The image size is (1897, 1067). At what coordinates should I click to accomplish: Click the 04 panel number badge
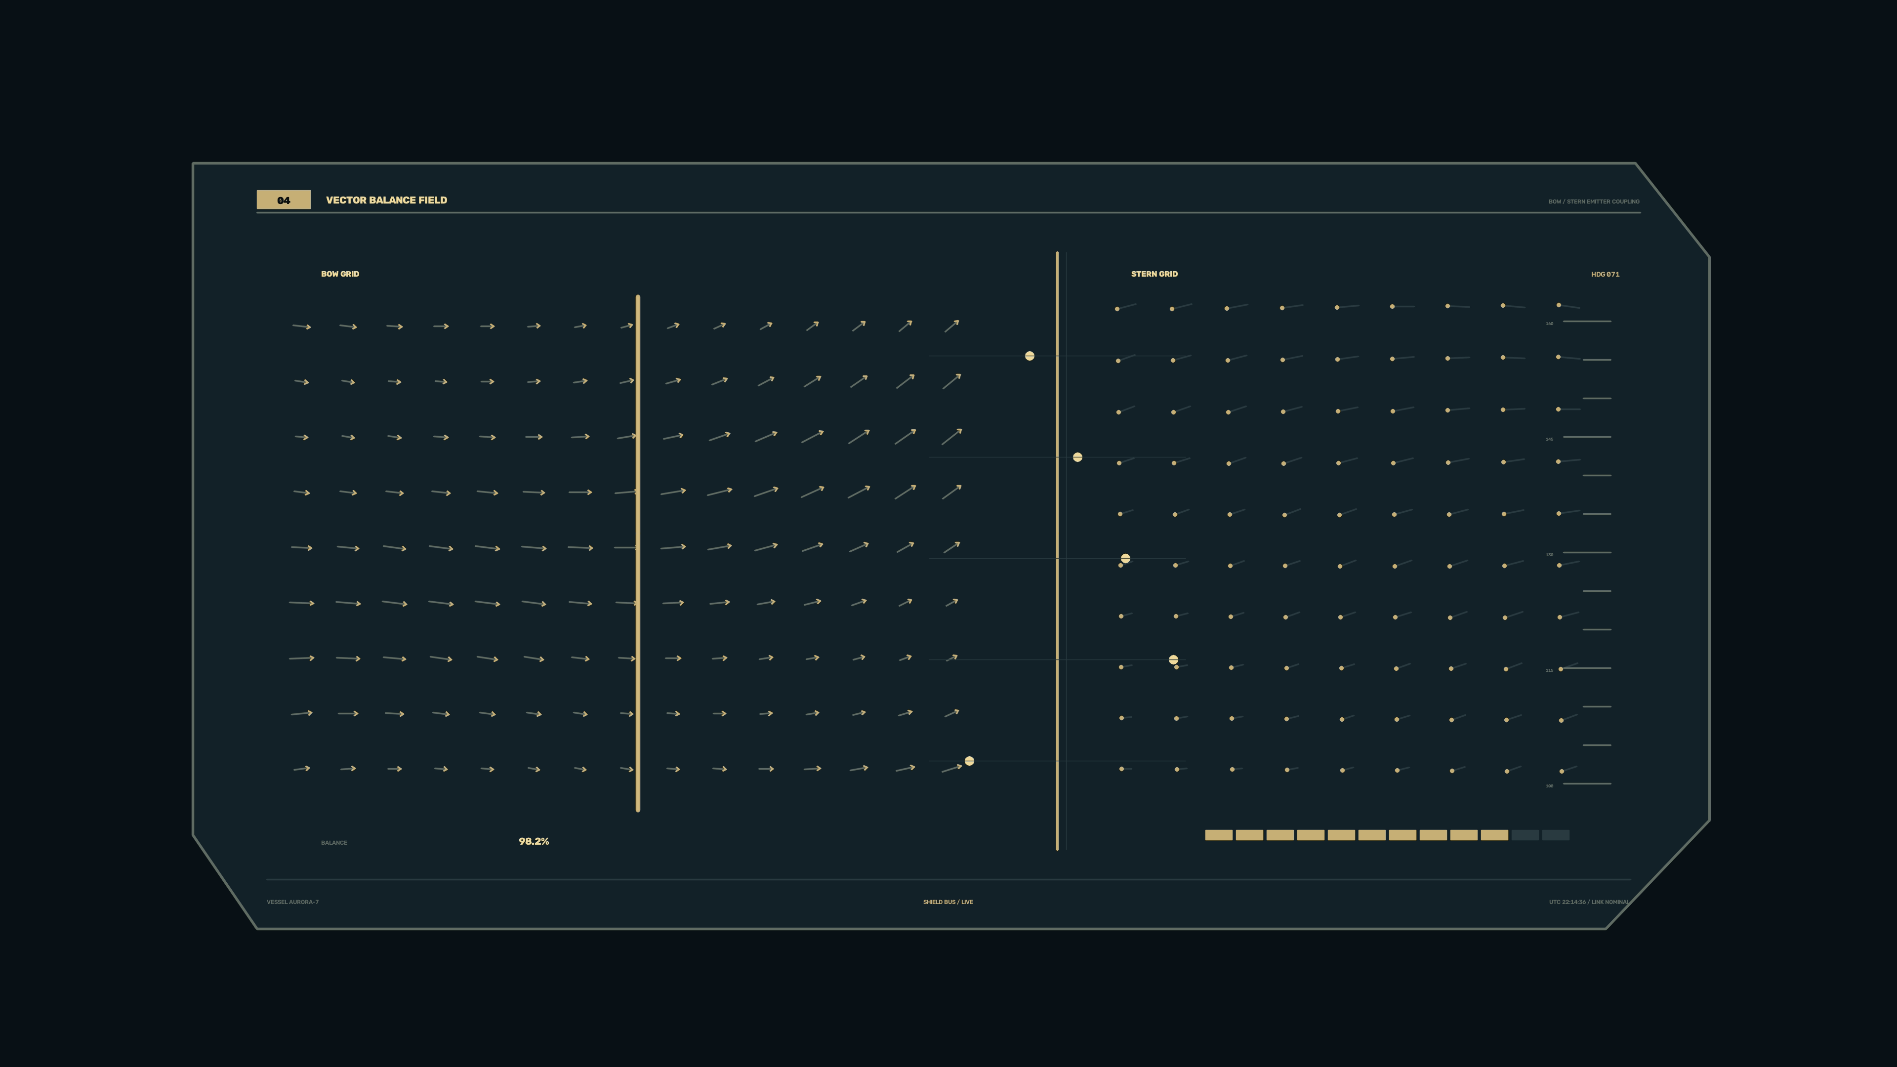[x=284, y=200]
